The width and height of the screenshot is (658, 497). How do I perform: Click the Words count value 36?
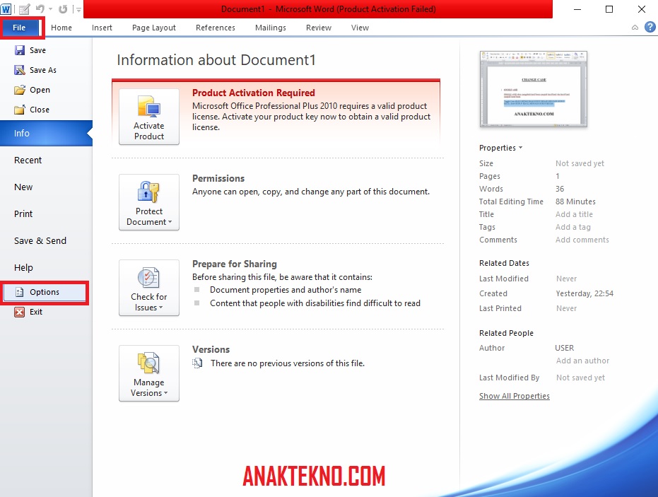point(560,189)
